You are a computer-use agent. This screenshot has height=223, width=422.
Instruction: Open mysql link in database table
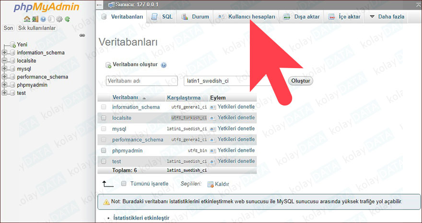point(119,129)
